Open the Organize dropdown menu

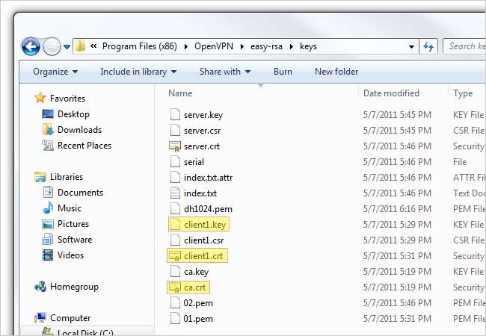55,72
